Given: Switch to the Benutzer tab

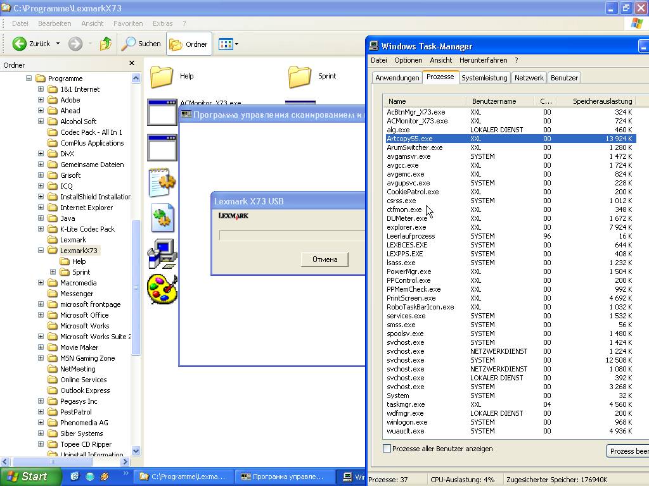Looking at the screenshot, I should tap(564, 78).
